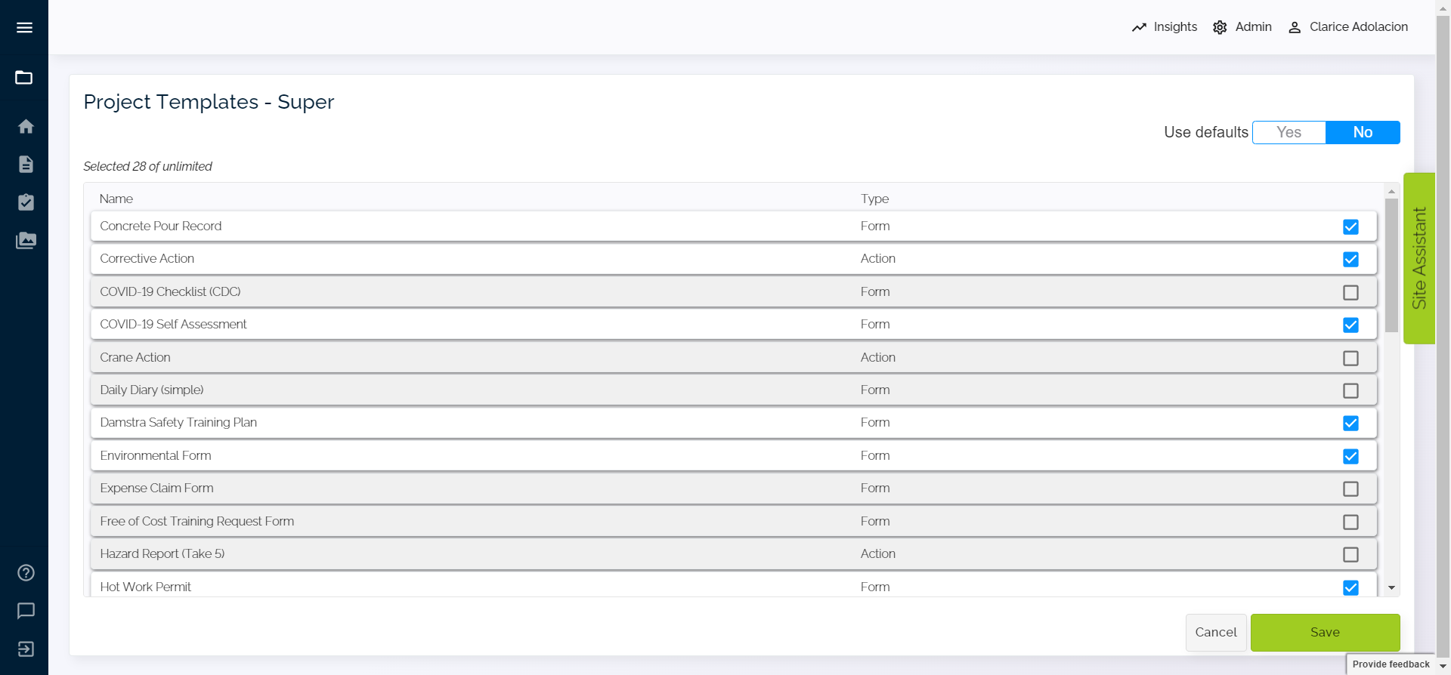Image resolution: width=1451 pixels, height=675 pixels.
Task: Check the COVID-19 Checklist (CDC) checkbox
Action: tap(1350, 293)
